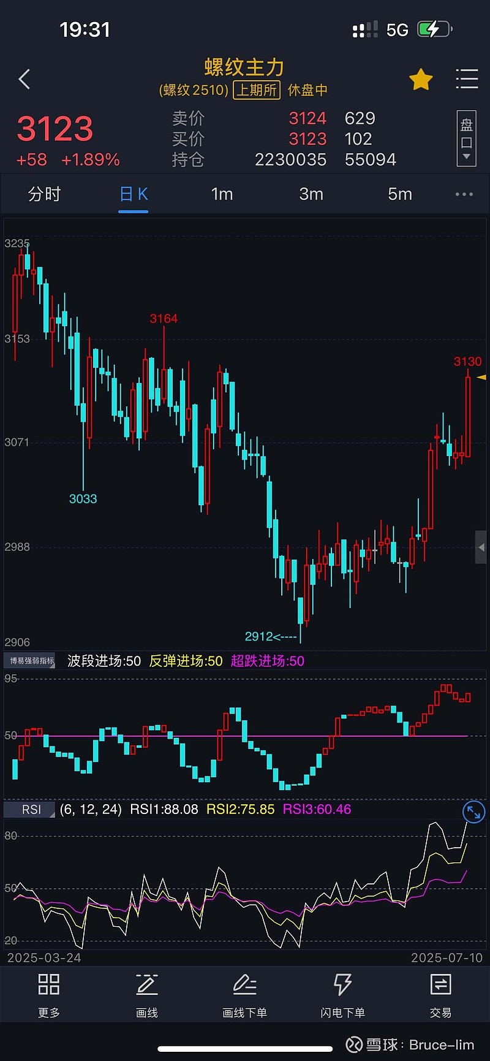The width and height of the screenshot is (490, 1061).
Task: Click the battery charging icon
Action: [x=434, y=29]
